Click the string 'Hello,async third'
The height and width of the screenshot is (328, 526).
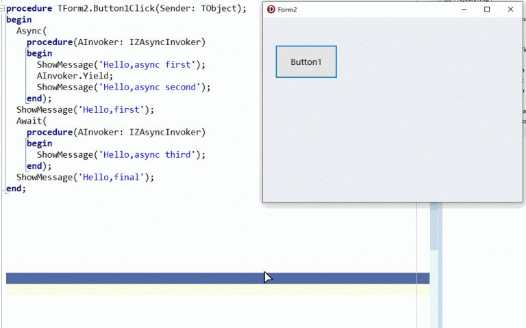tap(147, 154)
